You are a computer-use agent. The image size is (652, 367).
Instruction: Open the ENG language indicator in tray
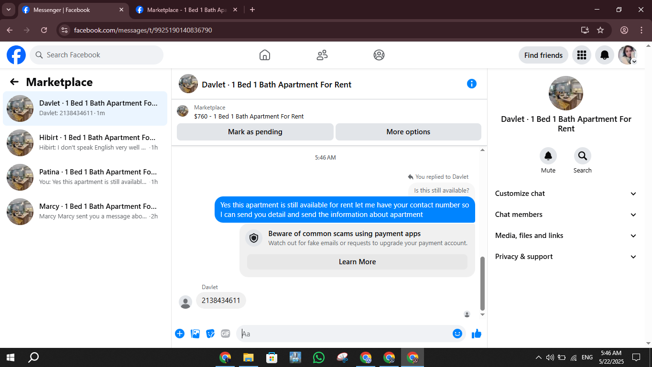pos(587,357)
